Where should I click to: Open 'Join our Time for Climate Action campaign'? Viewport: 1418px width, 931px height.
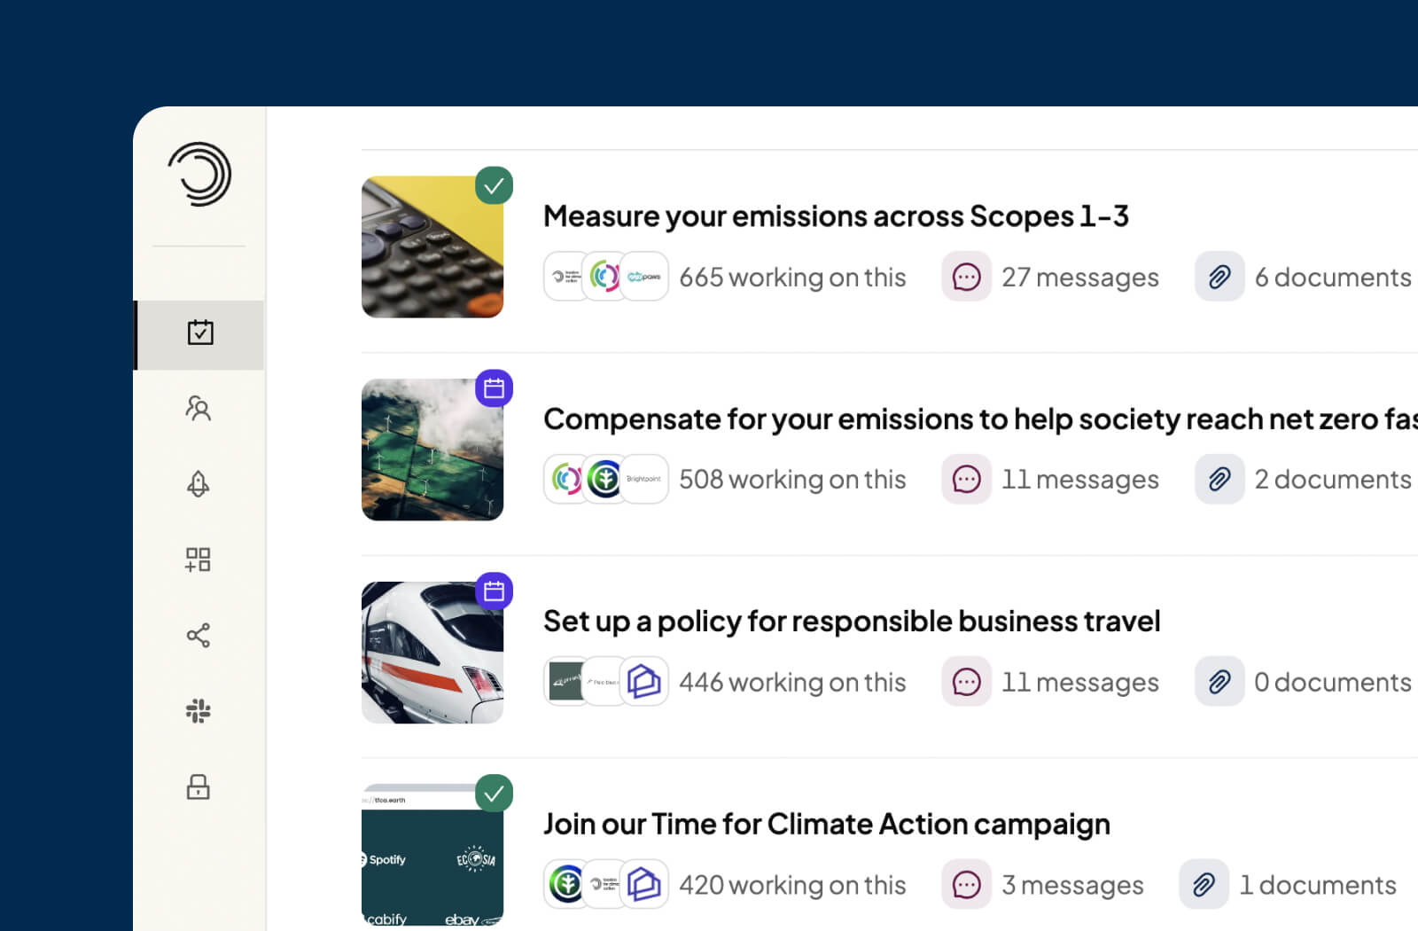[x=826, y=823]
